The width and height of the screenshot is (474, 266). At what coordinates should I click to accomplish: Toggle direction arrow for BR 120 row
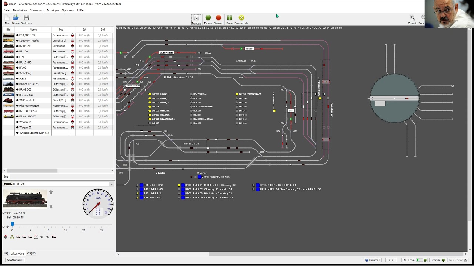pyautogui.click(x=73, y=52)
